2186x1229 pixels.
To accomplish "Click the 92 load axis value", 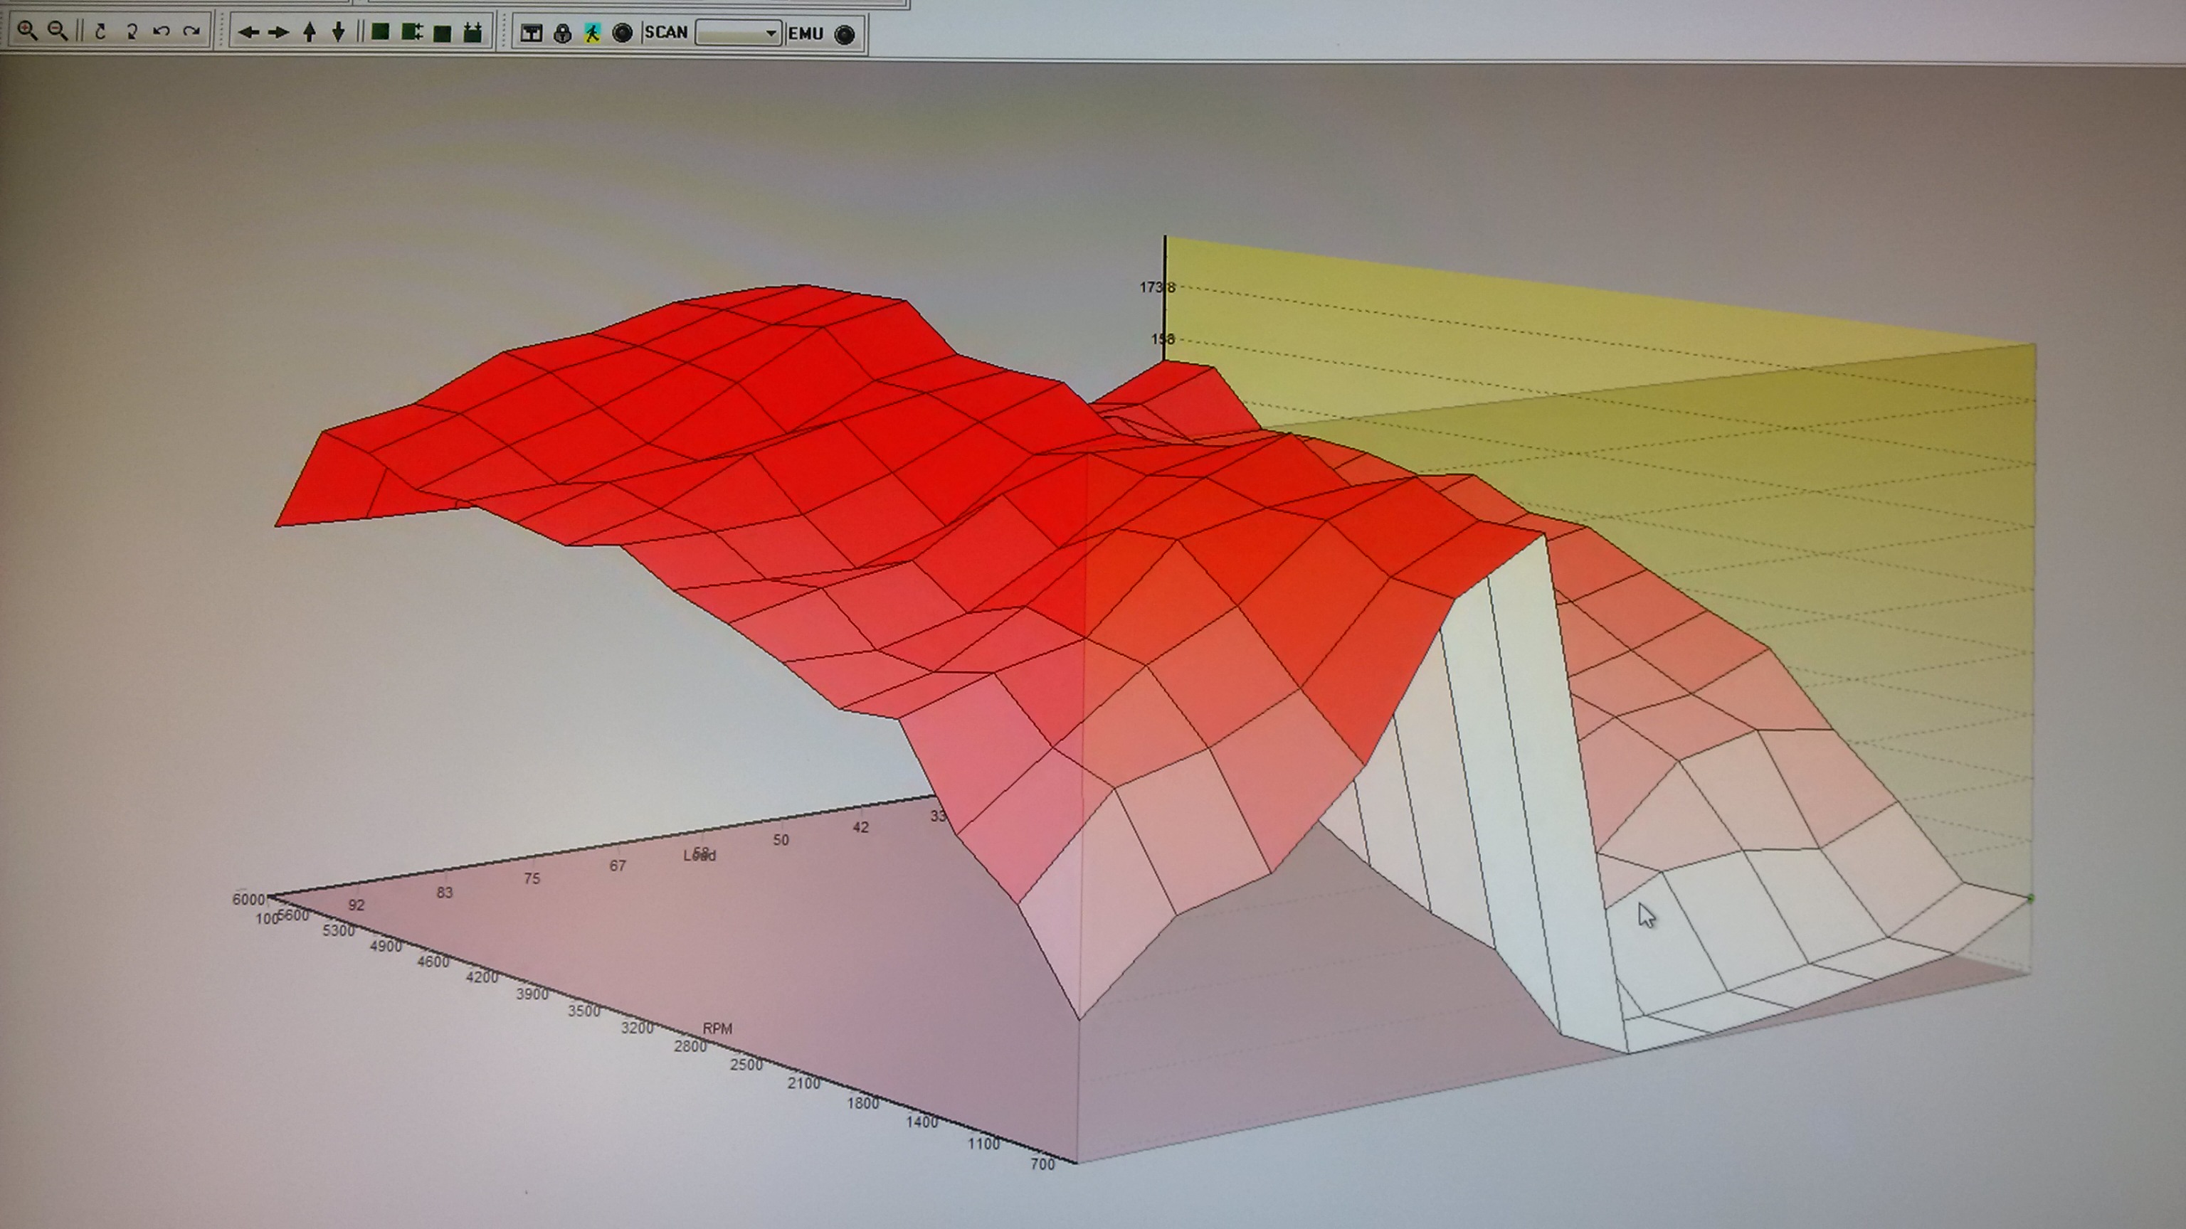I will click(357, 905).
